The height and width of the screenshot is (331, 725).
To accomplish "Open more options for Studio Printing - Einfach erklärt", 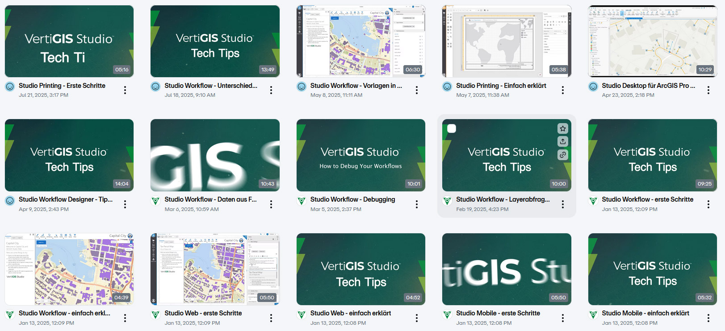I will 563,90.
